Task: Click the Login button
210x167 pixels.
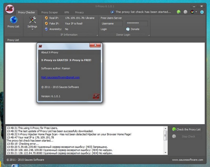Action: 104,29
